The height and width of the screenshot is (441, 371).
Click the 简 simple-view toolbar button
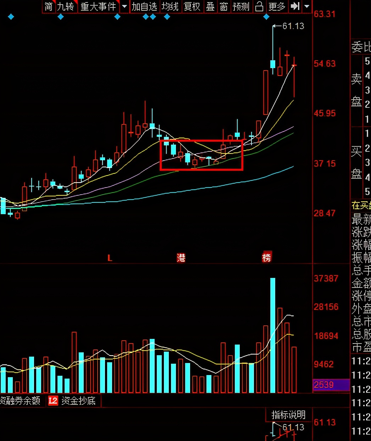[49, 6]
